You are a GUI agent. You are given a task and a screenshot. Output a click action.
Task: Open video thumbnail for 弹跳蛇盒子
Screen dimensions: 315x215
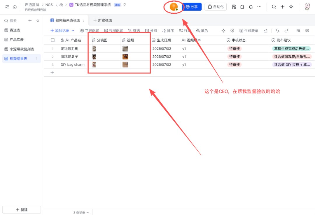125,57
